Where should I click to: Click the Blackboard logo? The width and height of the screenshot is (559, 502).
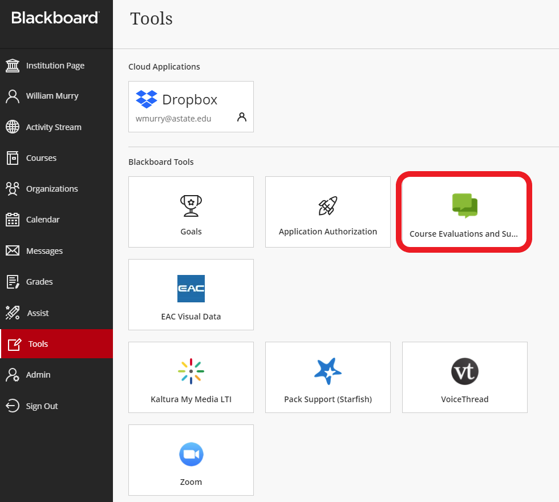coord(55,18)
